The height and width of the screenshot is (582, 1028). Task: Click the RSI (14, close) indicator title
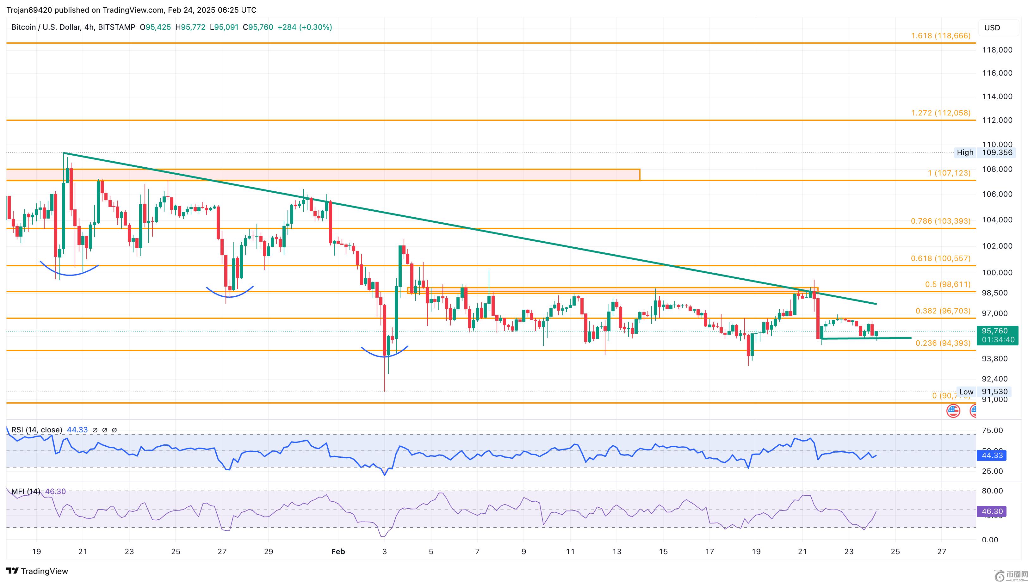click(37, 430)
